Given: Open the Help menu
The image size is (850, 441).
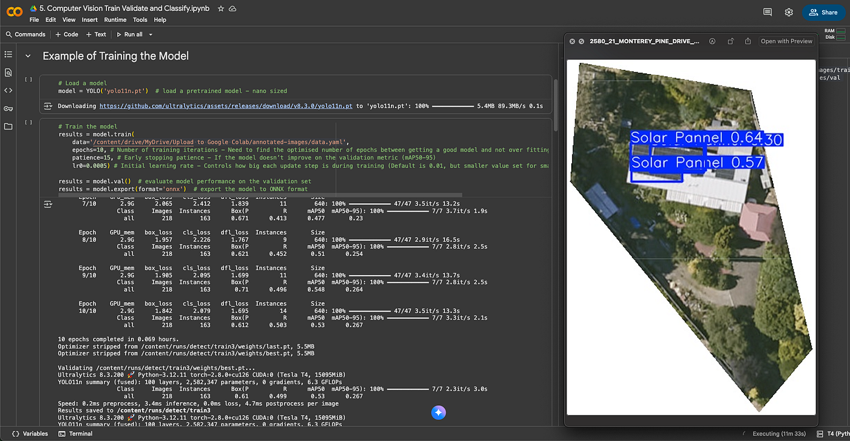Looking at the screenshot, I should click(x=160, y=20).
